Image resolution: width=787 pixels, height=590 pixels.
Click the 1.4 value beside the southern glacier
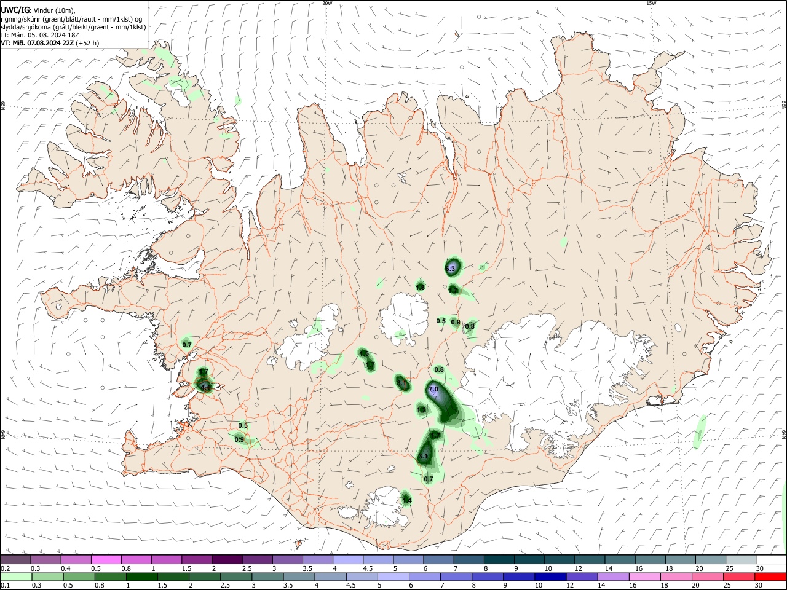tap(407, 500)
